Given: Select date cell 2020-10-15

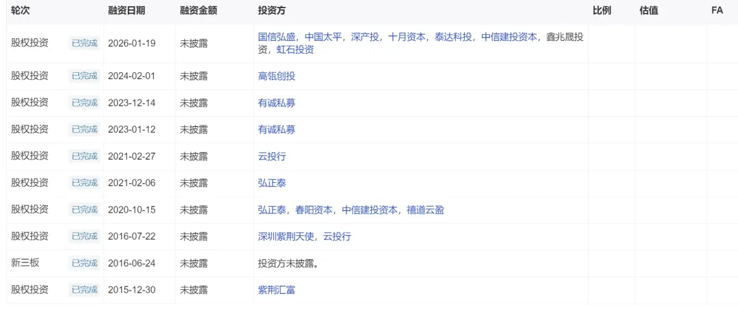Looking at the screenshot, I should [x=132, y=210].
